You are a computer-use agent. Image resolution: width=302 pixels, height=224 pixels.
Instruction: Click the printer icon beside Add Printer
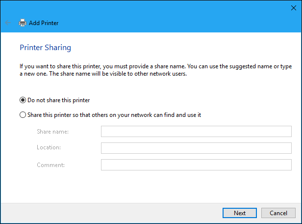(23, 23)
